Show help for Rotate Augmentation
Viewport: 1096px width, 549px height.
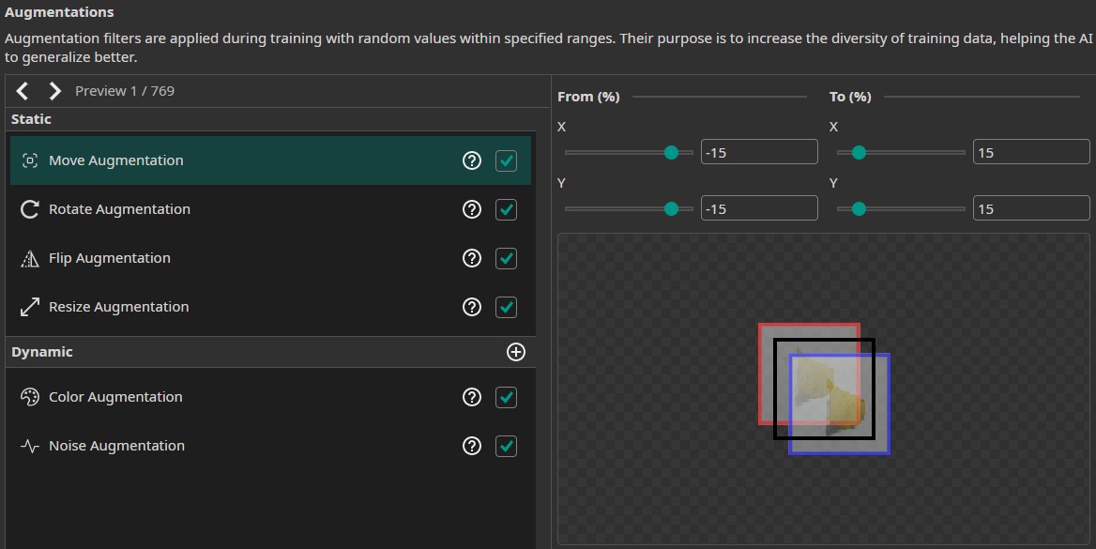[x=472, y=209]
